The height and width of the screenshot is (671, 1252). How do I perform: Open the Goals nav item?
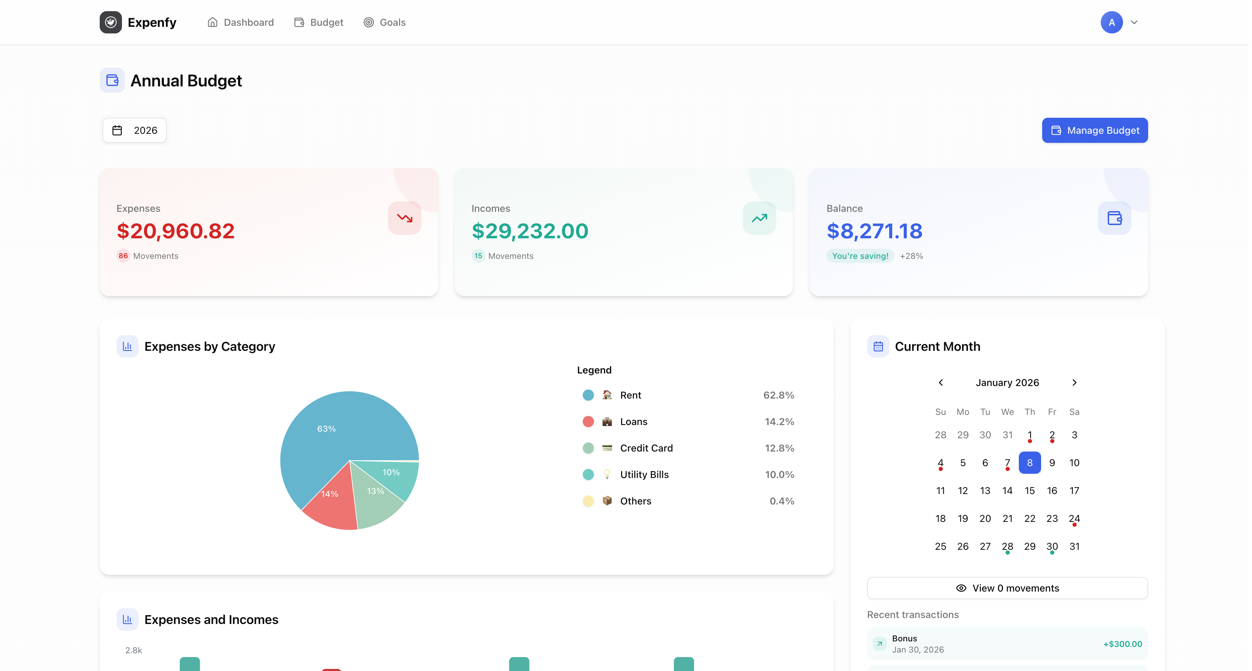pos(384,22)
